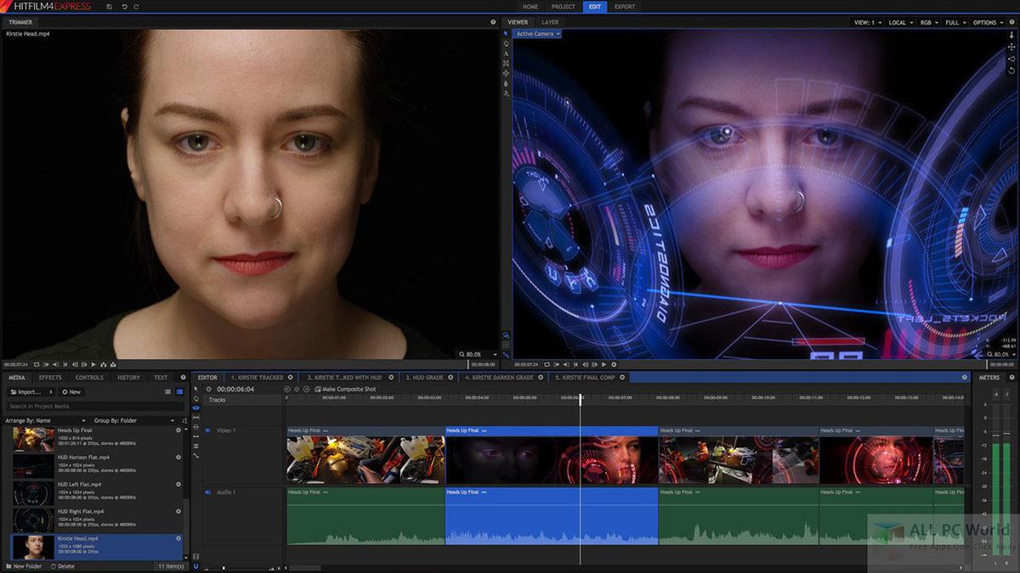Toggle the list view button in Media panel
Screen dimensions: 1020x573
click(179, 391)
